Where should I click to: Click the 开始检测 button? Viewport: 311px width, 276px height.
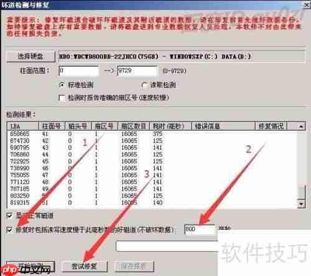coord(30,266)
